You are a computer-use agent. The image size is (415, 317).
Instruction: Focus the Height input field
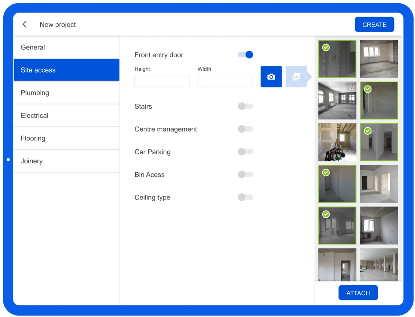click(x=162, y=81)
